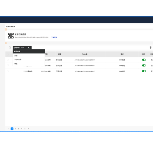Screen dimensions: 153x153
Task: Tick the third row checkbox
Action: (x=8, y=71)
